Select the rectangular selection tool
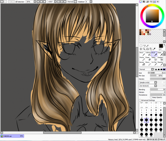This screenshot has width=166, height=141. pos(141,46)
